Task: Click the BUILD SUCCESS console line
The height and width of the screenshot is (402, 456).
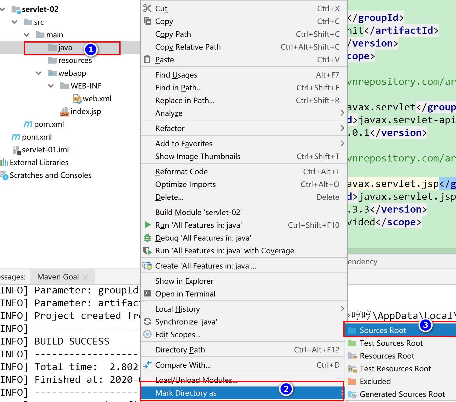Action: (x=72, y=341)
